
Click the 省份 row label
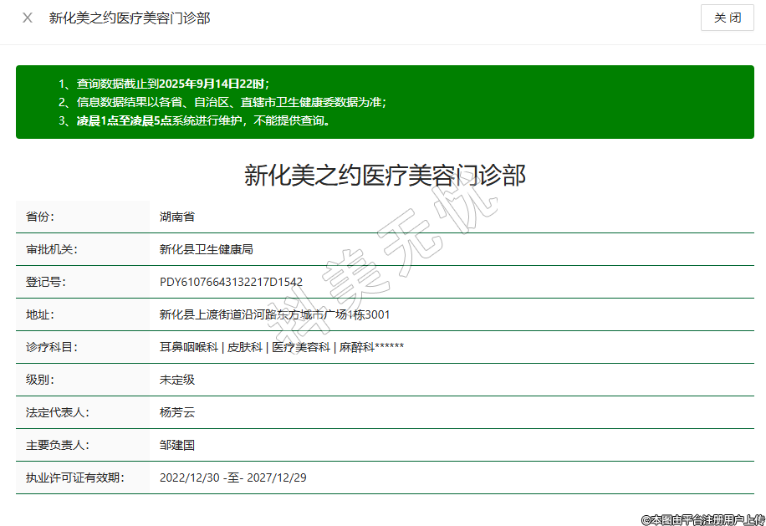click(40, 217)
